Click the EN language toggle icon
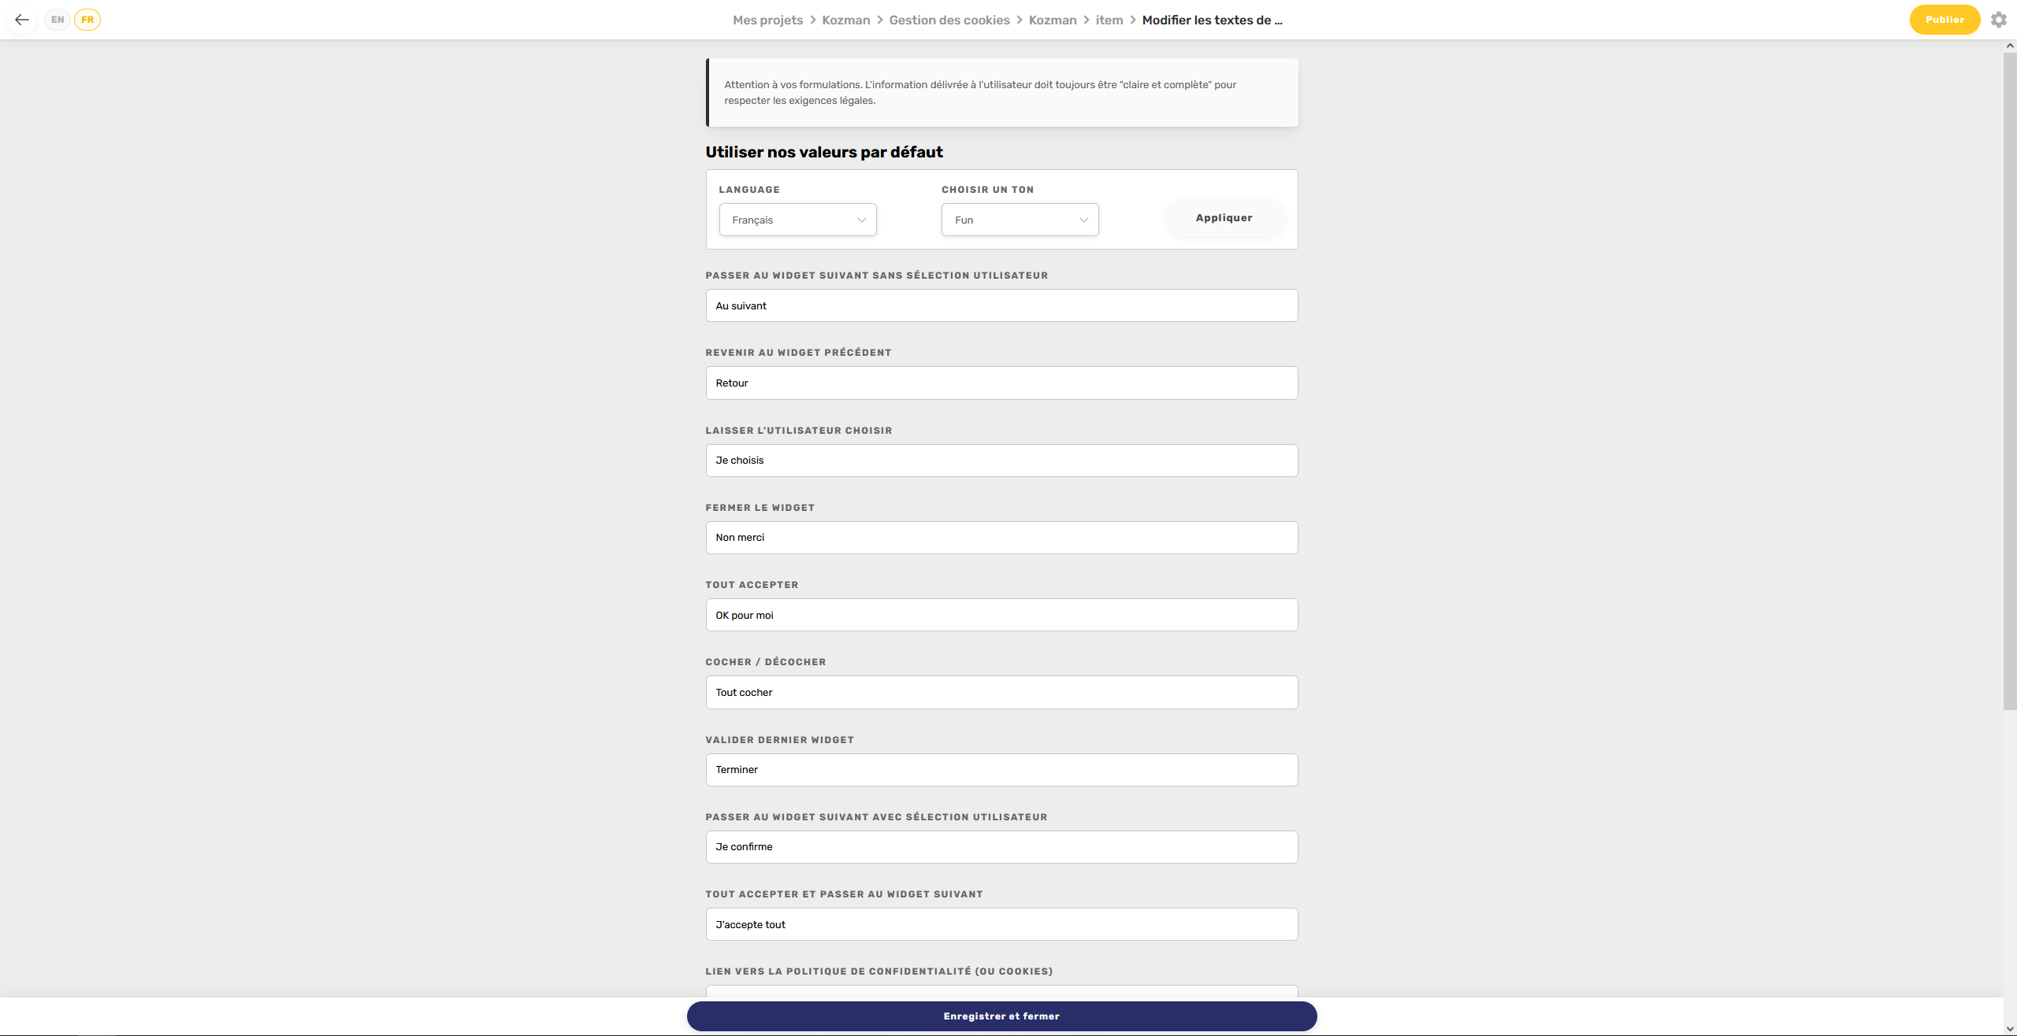2017x1036 pixels. tap(57, 19)
